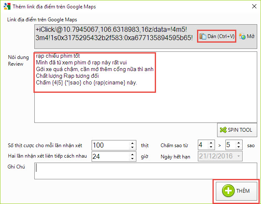The width and height of the screenshot is (261, 204).
Task: Click the globe icon beside Mở
Action: pos(242,36)
